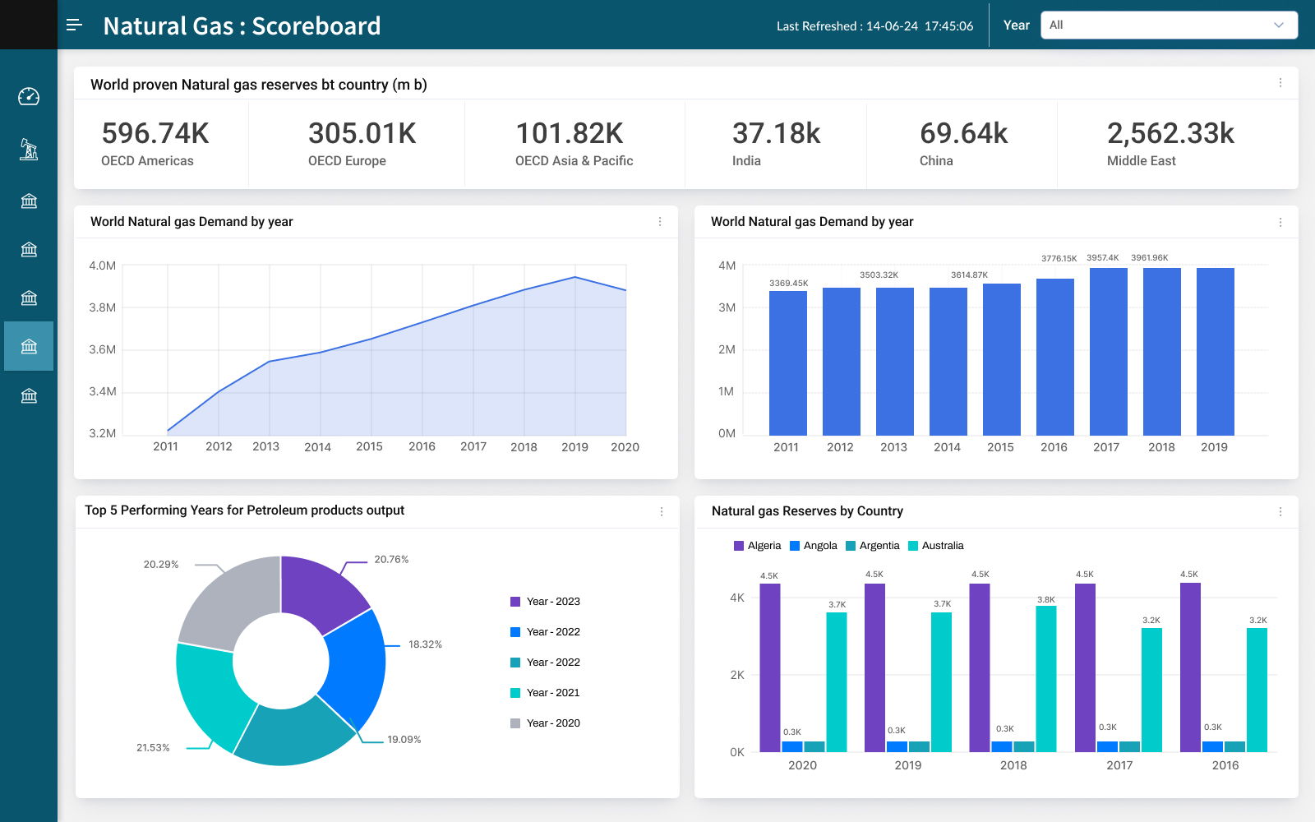This screenshot has height=822, width=1315.
Task: Open the demand bar chart's three-dot menu
Action: [1280, 222]
